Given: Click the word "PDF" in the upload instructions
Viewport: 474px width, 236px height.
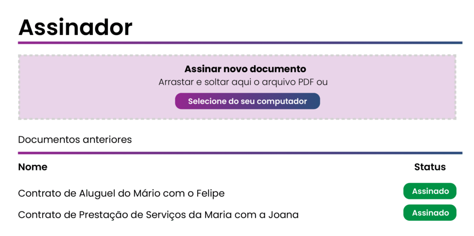Looking at the screenshot, I should (x=307, y=83).
